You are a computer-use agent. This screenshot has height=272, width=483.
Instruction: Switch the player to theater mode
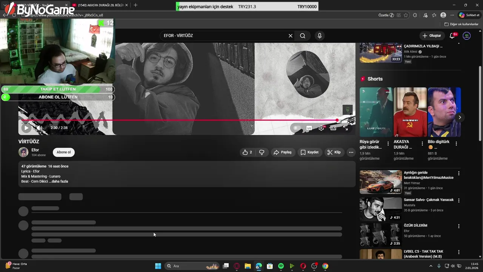point(333,128)
